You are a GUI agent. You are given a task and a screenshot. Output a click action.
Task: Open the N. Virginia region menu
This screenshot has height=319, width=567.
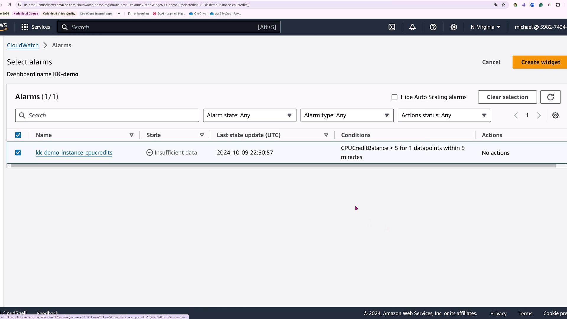tap(485, 27)
